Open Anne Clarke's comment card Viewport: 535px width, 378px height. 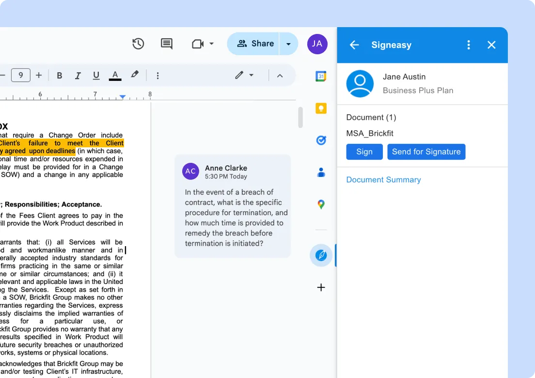pyautogui.click(x=233, y=206)
